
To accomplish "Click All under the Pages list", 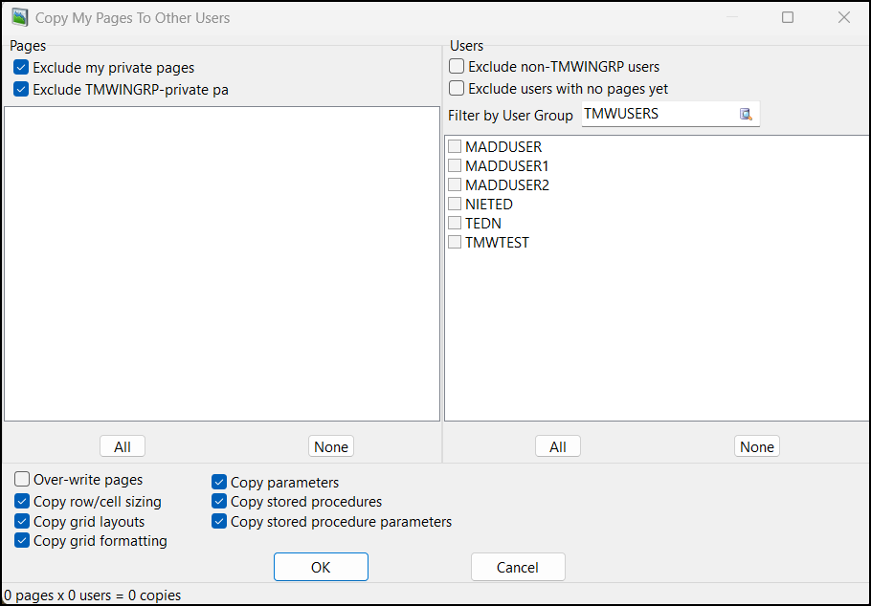I will 122,445.
